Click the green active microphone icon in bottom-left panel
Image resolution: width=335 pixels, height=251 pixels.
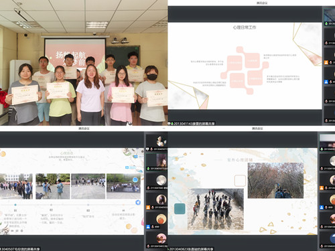pos(148,169)
